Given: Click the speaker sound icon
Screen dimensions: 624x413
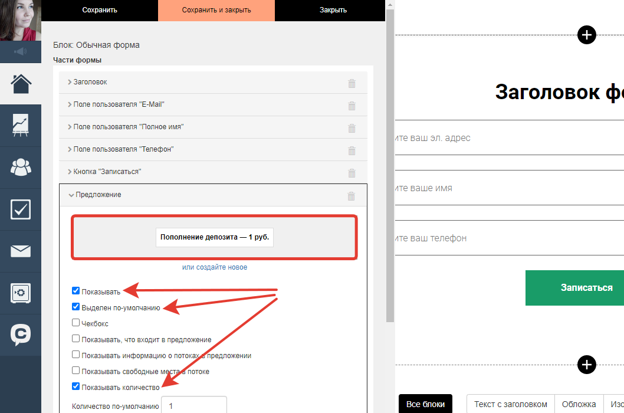Looking at the screenshot, I should coord(21,52).
